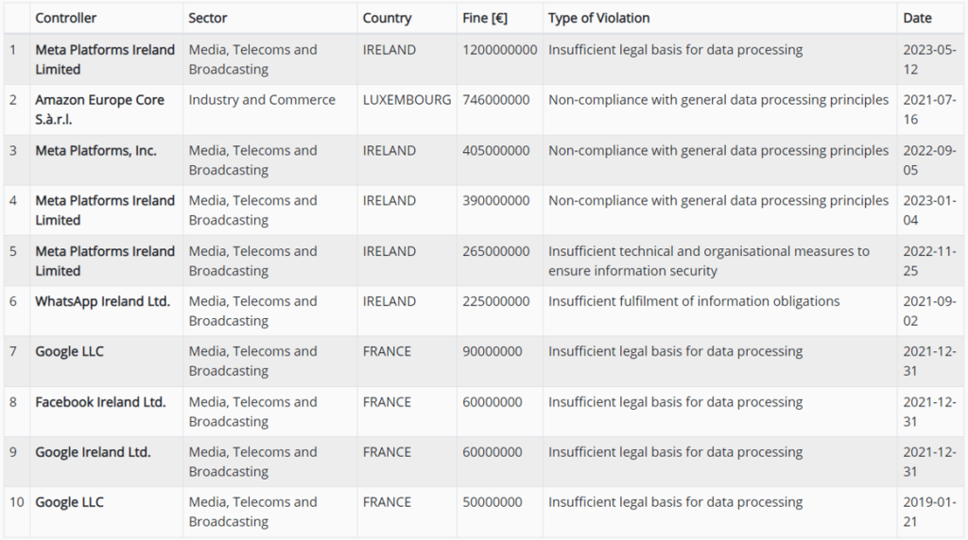
Task: Select the 746000000 fine value
Action: tap(496, 100)
